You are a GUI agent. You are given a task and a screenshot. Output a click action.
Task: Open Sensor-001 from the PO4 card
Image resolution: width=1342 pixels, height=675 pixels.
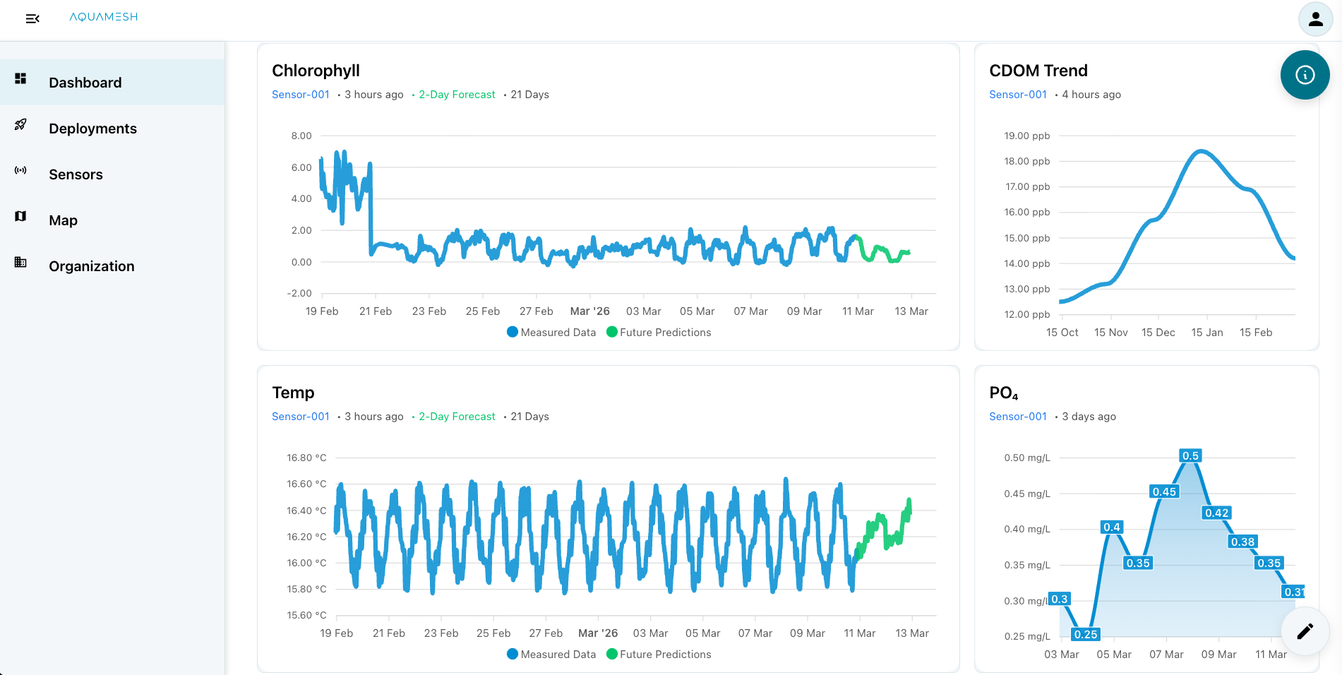[1017, 416]
